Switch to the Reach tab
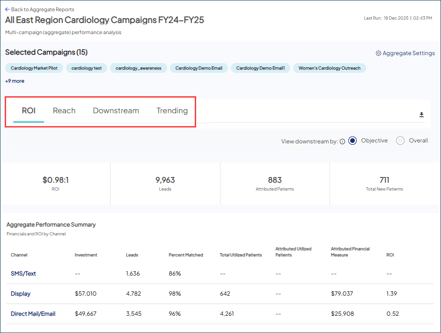The height and width of the screenshot is (333, 441). [x=64, y=111]
